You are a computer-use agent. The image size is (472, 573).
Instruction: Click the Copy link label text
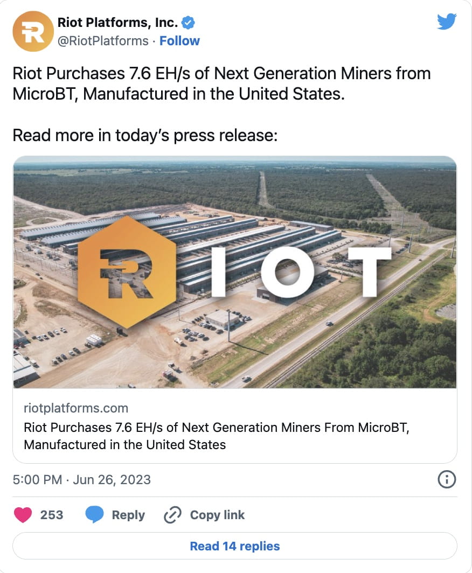pos(217,515)
